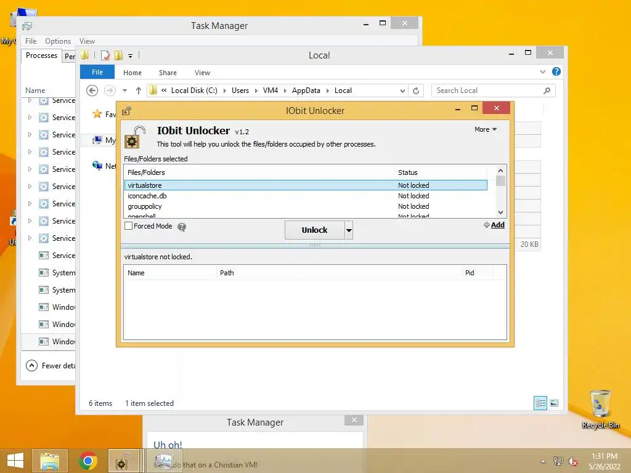Screen dimensions: 631x473
Task: Click the Name column header in Task Manager
Action: tap(35, 91)
